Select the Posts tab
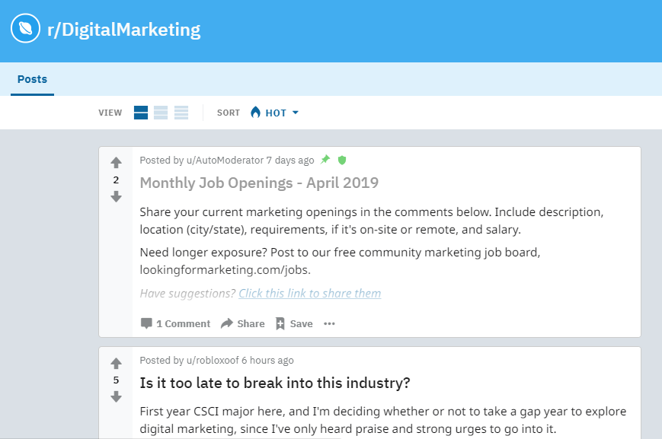Screen dimensions: 662x439 tap(32, 79)
